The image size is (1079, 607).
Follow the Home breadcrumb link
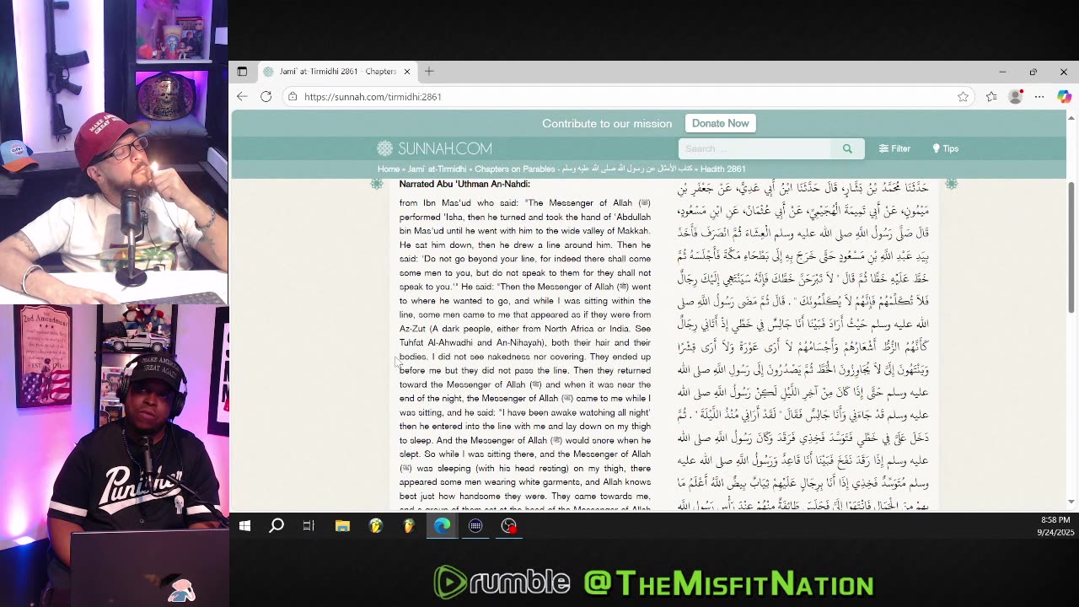coord(388,169)
